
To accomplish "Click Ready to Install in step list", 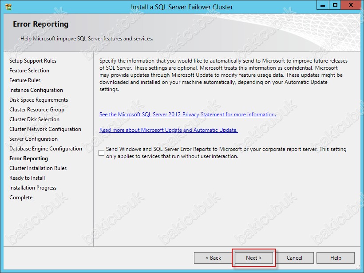I will pyautogui.click(x=27, y=178).
